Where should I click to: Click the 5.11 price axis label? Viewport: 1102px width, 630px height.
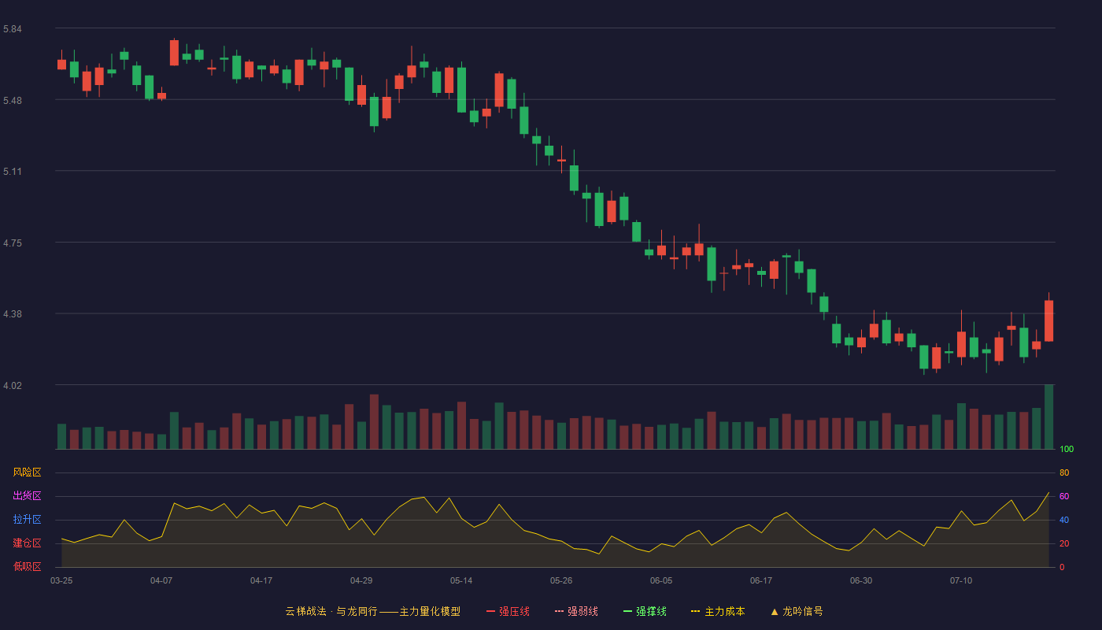(x=13, y=172)
